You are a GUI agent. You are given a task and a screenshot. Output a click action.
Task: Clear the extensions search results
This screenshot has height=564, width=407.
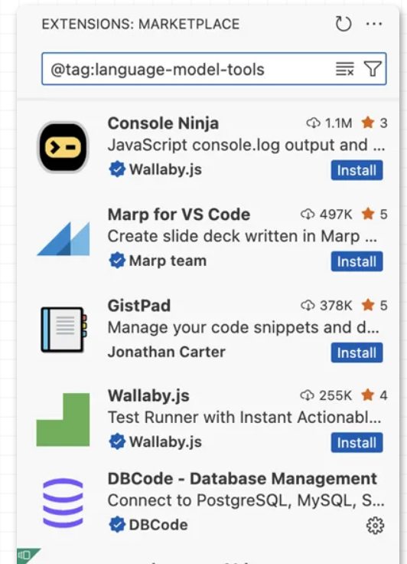coord(344,69)
